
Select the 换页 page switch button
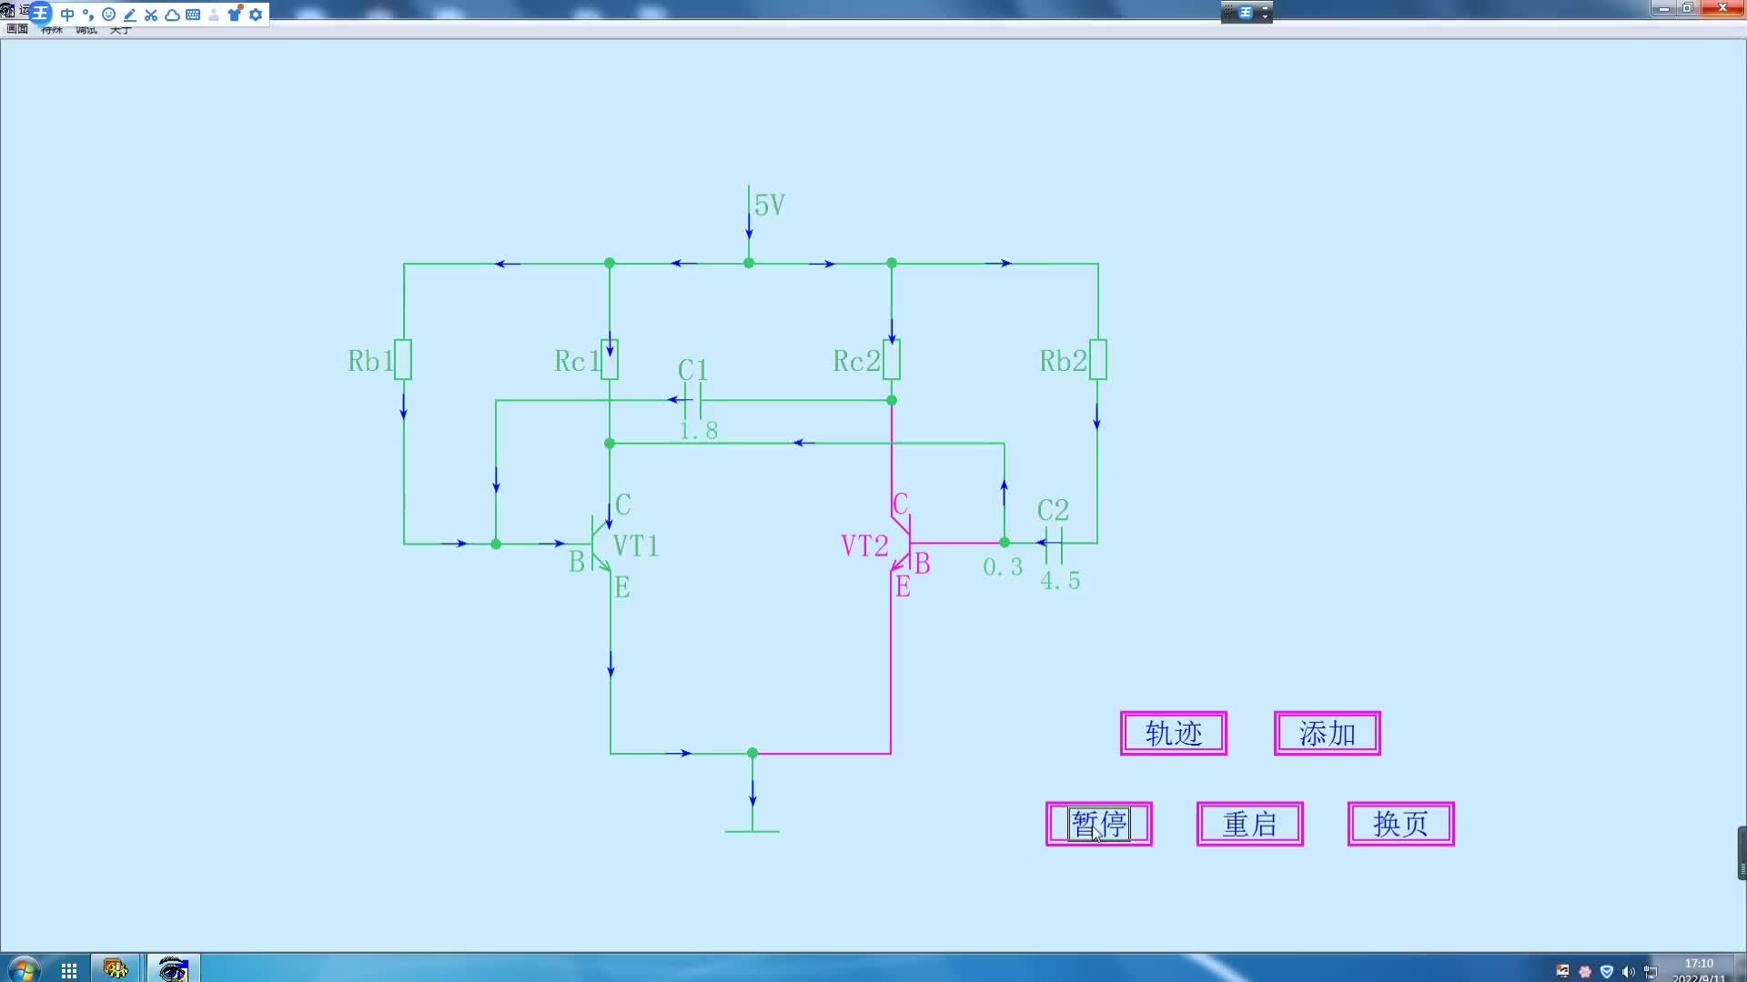pyautogui.click(x=1400, y=824)
